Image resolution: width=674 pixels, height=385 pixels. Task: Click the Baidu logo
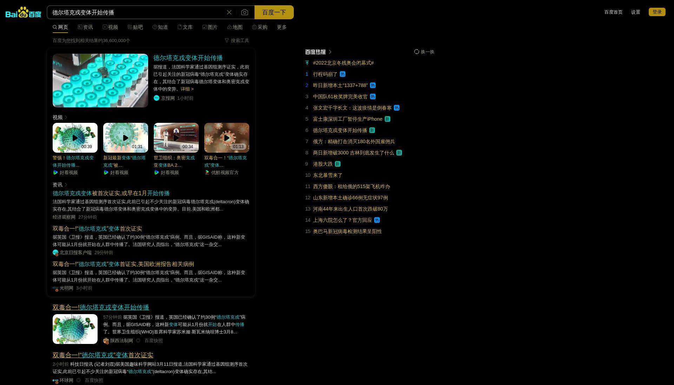24,12
